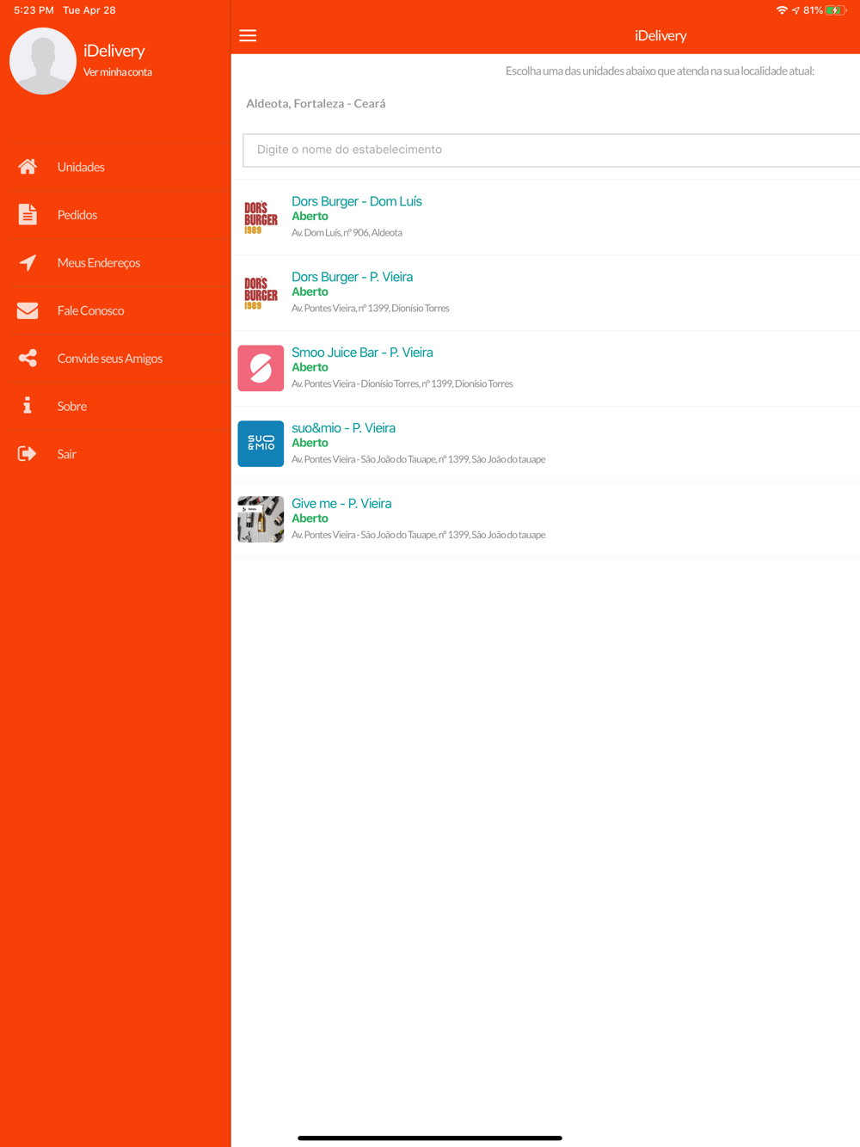Tap the user profile avatar

(x=43, y=61)
